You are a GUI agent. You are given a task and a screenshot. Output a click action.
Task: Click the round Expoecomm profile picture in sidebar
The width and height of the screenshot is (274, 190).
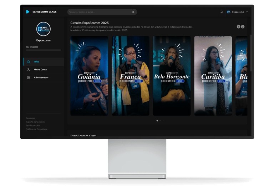pos(44,29)
